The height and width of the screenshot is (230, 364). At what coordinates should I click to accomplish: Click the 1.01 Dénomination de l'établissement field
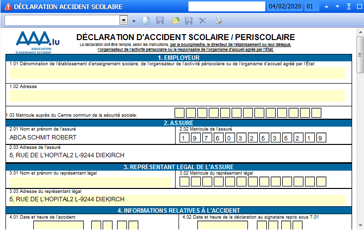[x=177, y=73]
